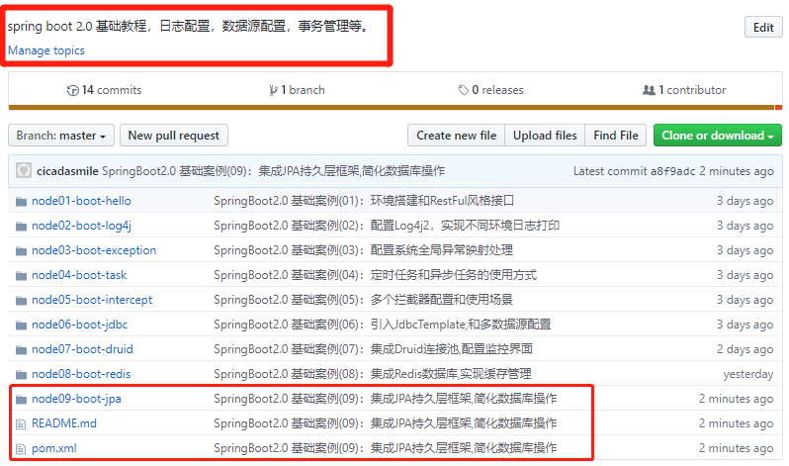
Task: Open the node03-boot-exception folder
Action: pyautogui.click(x=94, y=250)
